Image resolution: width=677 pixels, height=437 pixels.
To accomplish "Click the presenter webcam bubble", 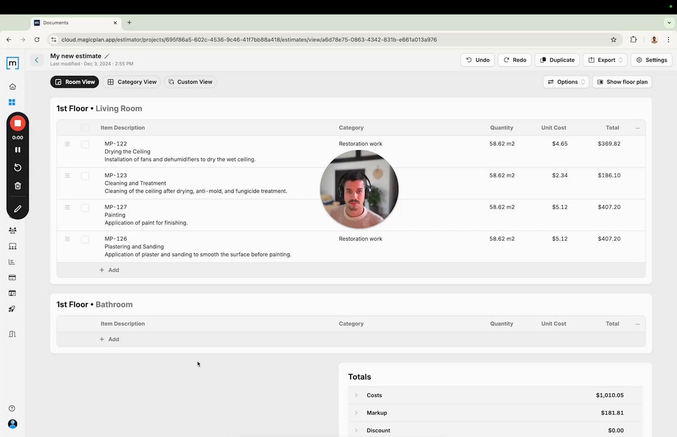I will (359, 189).
